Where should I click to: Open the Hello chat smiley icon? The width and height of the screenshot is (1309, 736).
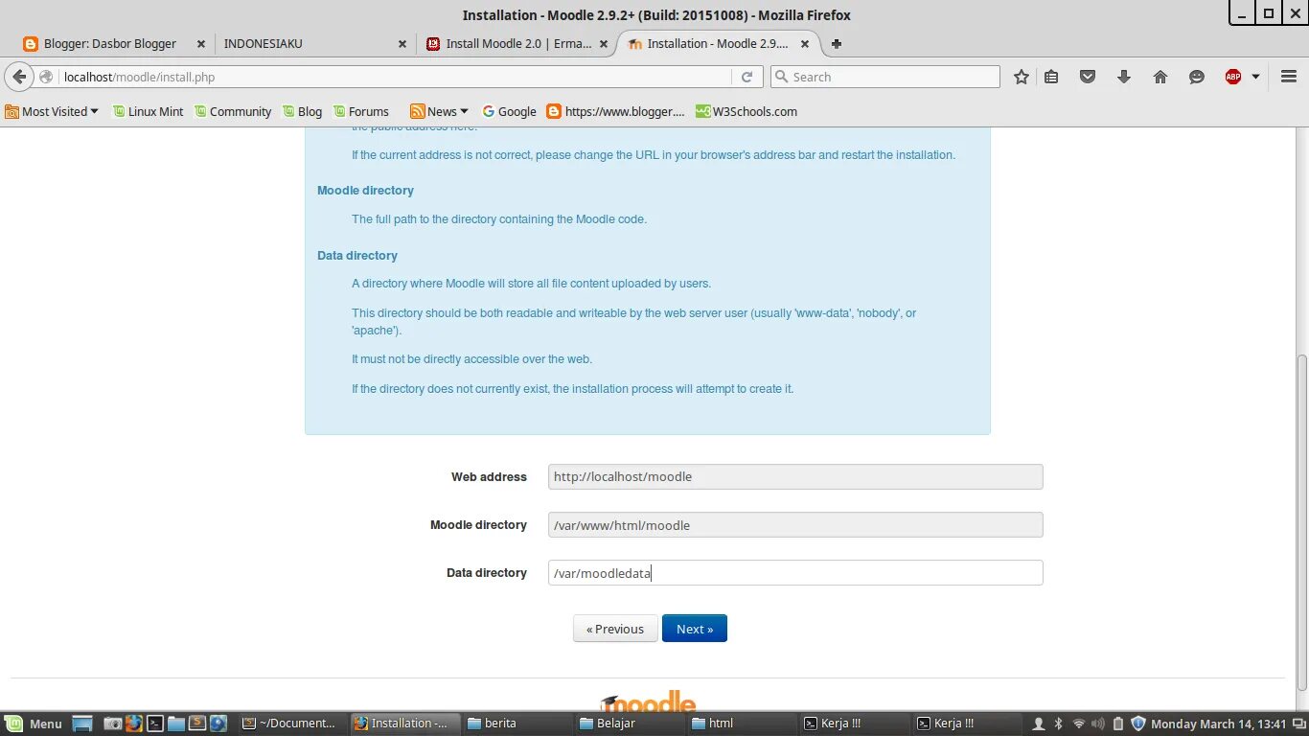(1197, 77)
